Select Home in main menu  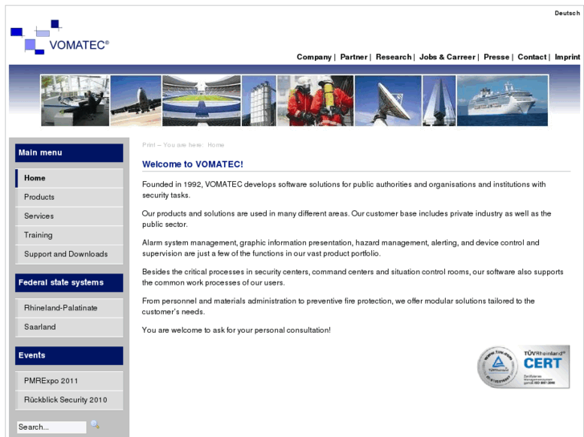point(69,178)
